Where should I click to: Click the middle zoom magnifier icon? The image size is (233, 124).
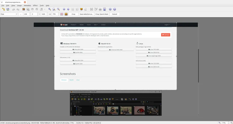(54, 9)
